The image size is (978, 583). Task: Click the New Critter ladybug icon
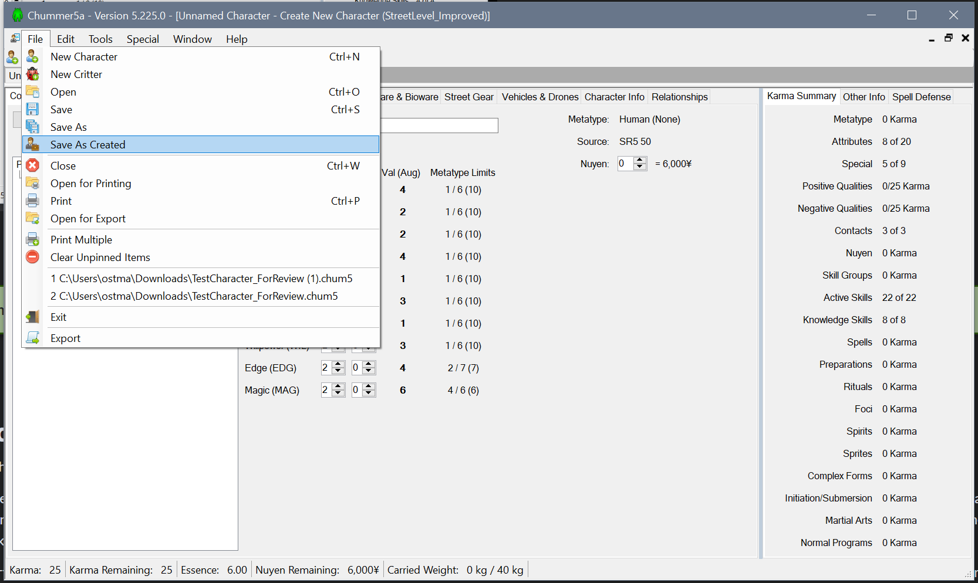33,74
